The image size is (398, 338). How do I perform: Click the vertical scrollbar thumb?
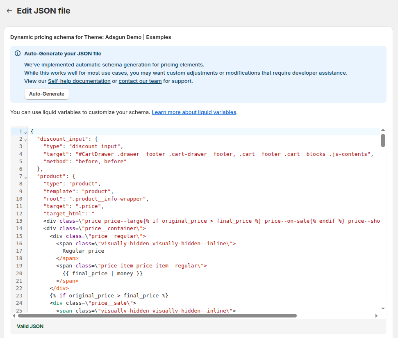pos(383,140)
